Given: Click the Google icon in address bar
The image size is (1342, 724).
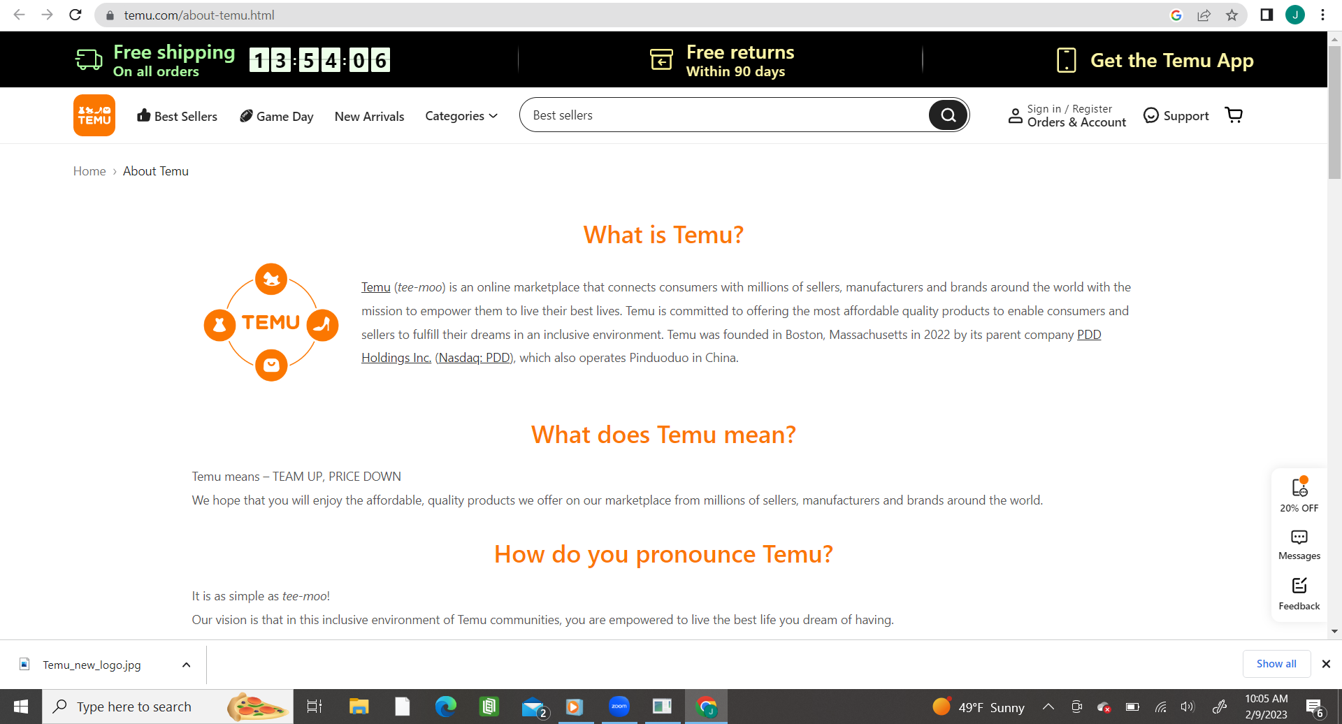Looking at the screenshot, I should [x=1176, y=15].
